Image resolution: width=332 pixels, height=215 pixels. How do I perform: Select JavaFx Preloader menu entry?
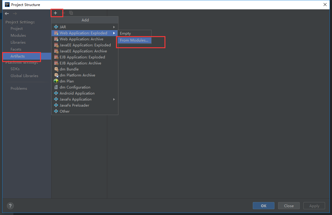click(x=85, y=105)
